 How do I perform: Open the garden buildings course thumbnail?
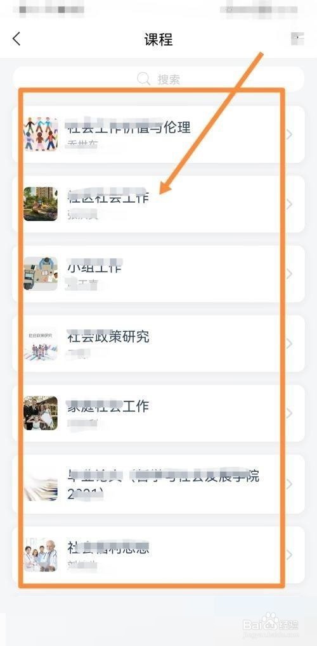point(41,204)
